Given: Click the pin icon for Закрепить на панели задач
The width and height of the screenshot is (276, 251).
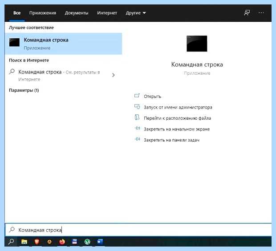Looking at the screenshot, I should pyautogui.click(x=137, y=139).
